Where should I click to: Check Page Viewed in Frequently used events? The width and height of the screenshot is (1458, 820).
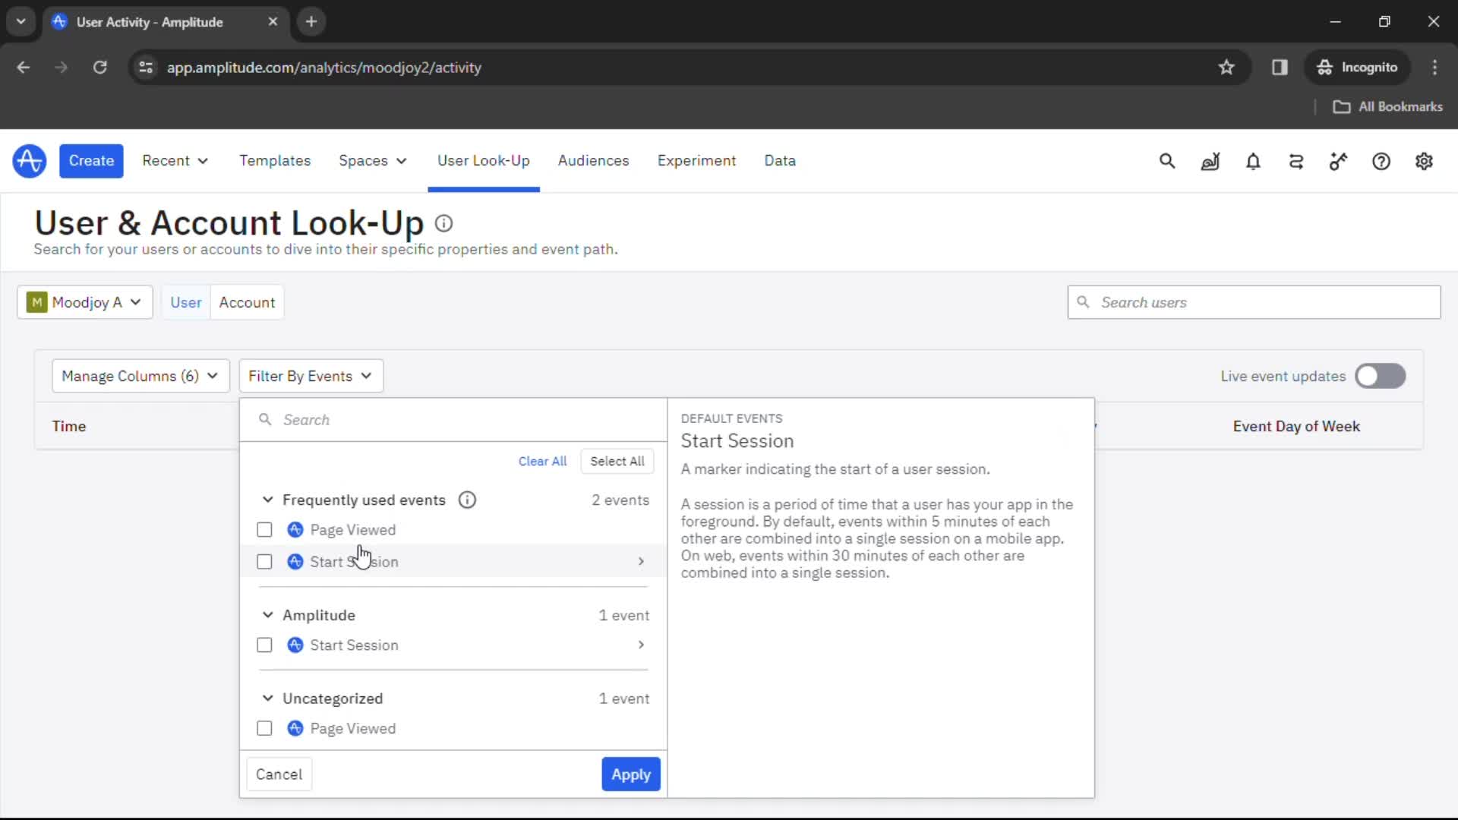coord(264,530)
